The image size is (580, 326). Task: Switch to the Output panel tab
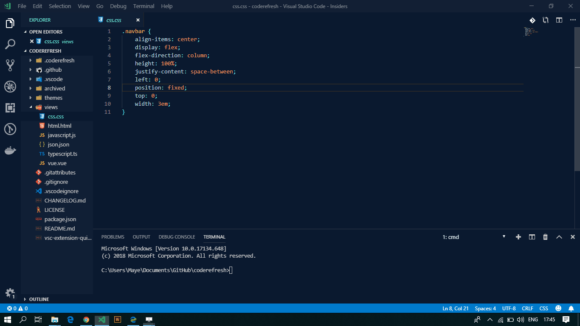point(141,237)
